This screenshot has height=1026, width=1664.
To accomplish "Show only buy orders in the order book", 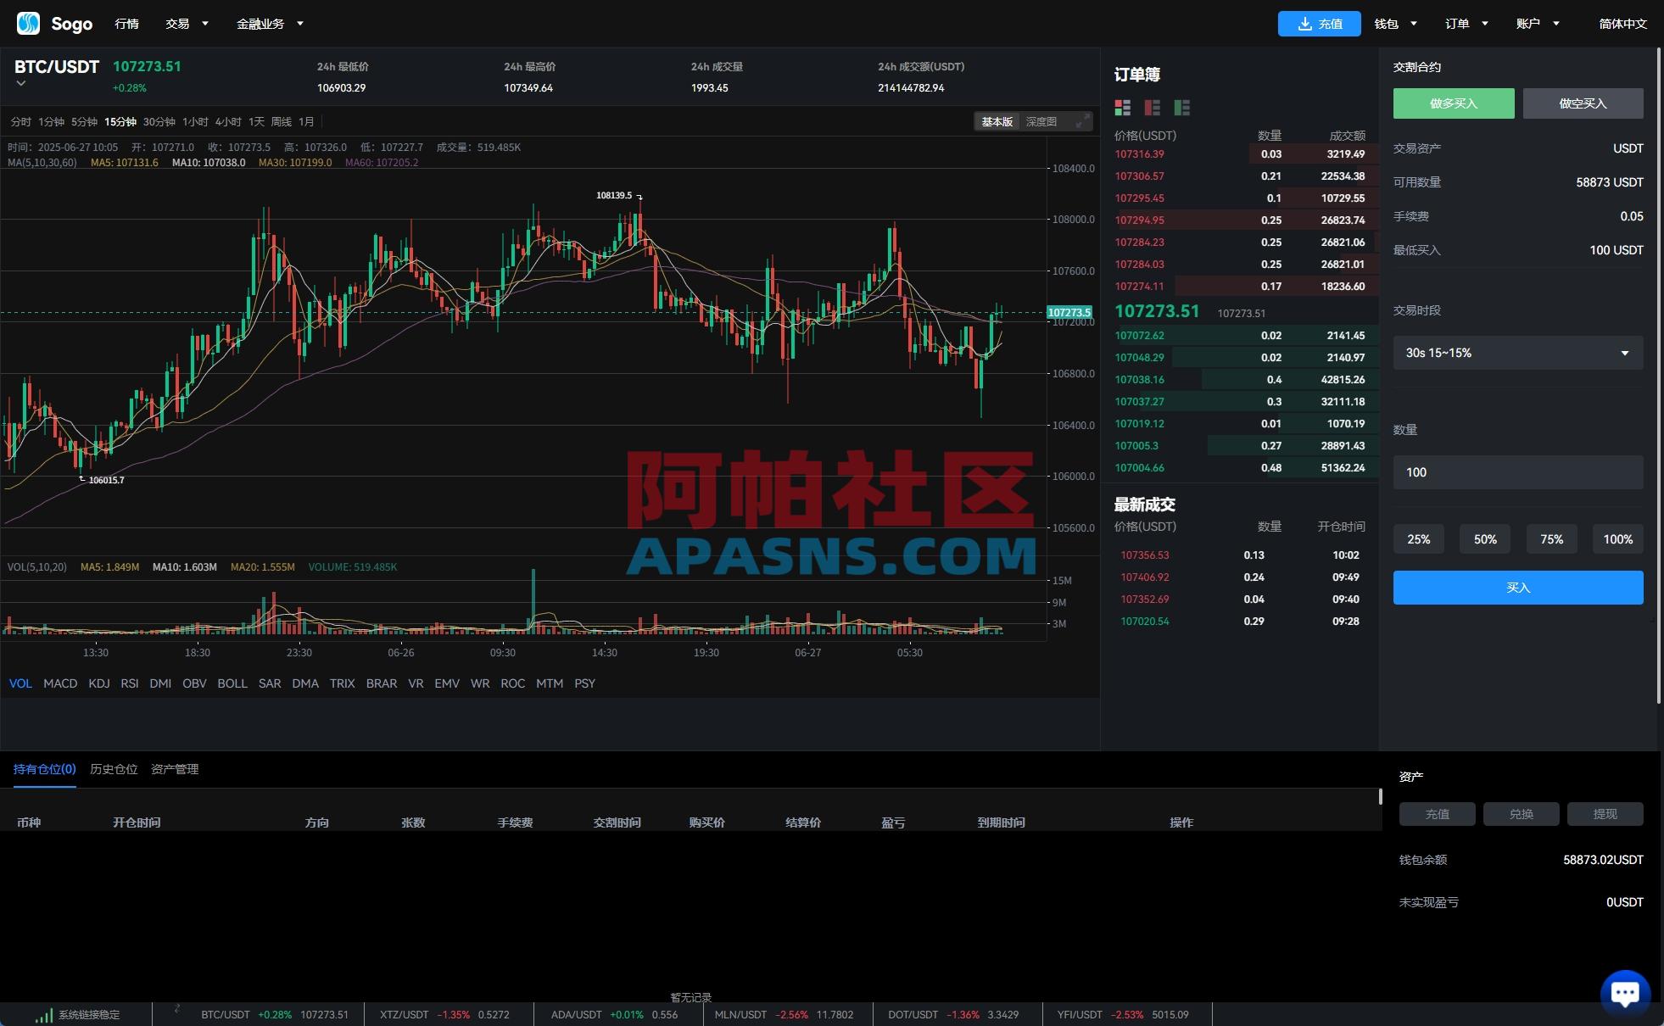I will click(1181, 108).
